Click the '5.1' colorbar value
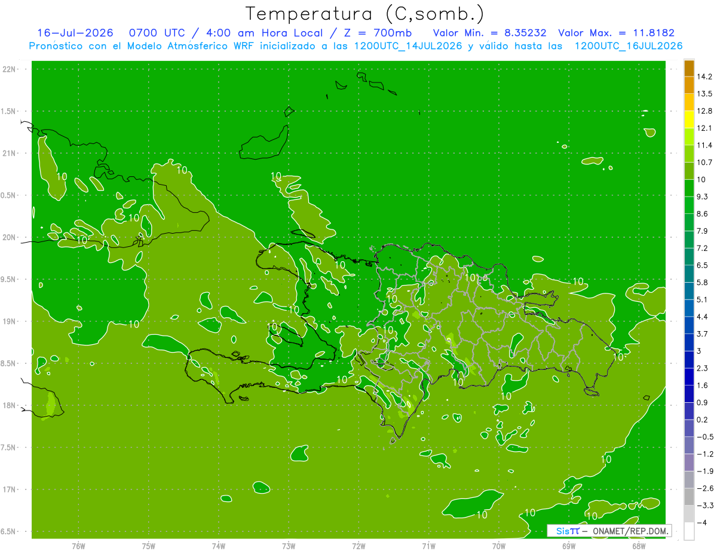The width and height of the screenshot is (717, 554). tap(702, 299)
